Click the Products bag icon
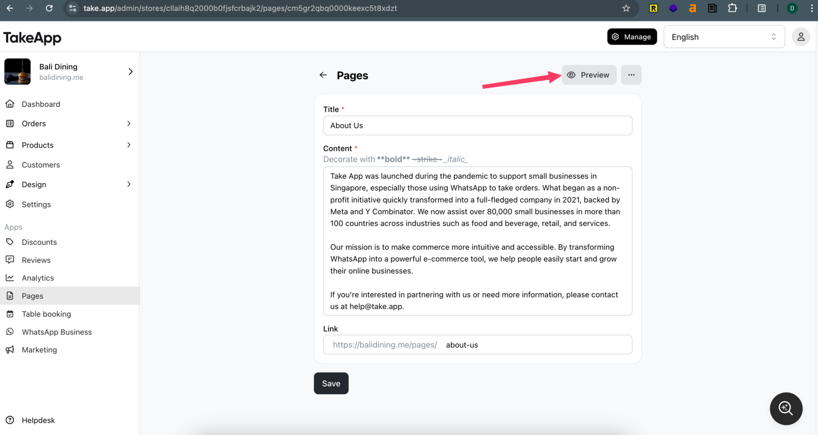 click(10, 145)
